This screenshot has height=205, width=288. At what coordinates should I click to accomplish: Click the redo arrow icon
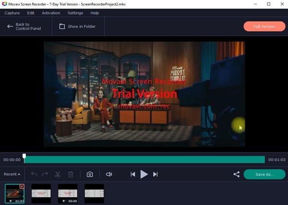(x=45, y=174)
